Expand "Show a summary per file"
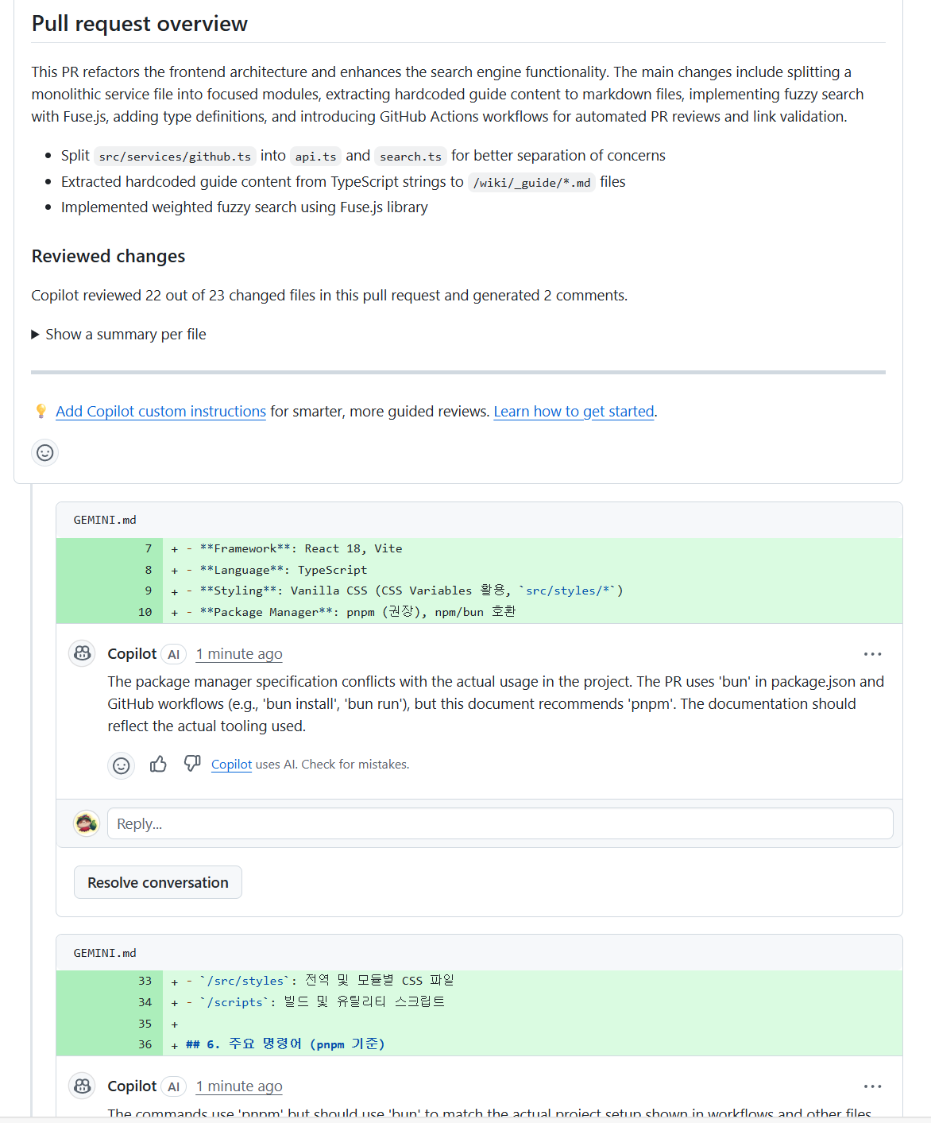 118,335
